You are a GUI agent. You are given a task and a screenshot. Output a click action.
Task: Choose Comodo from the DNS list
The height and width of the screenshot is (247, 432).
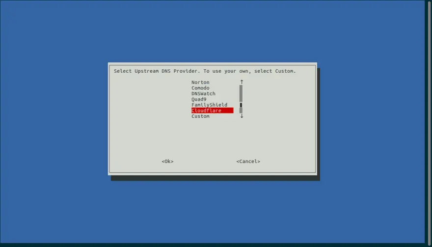pyautogui.click(x=200, y=88)
